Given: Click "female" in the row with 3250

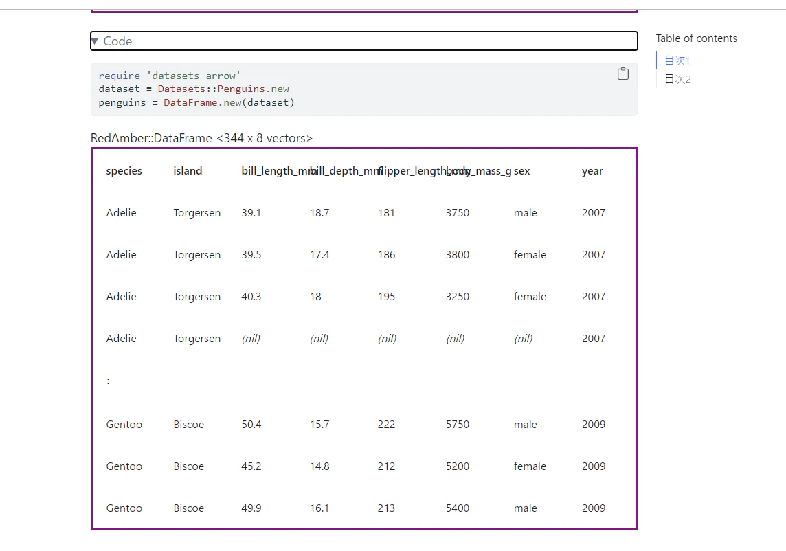Looking at the screenshot, I should click(x=530, y=297).
